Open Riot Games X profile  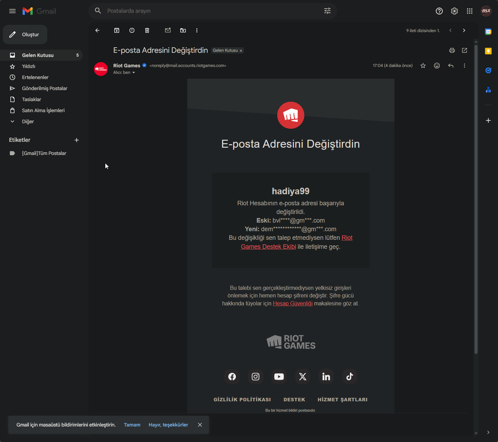coord(303,376)
